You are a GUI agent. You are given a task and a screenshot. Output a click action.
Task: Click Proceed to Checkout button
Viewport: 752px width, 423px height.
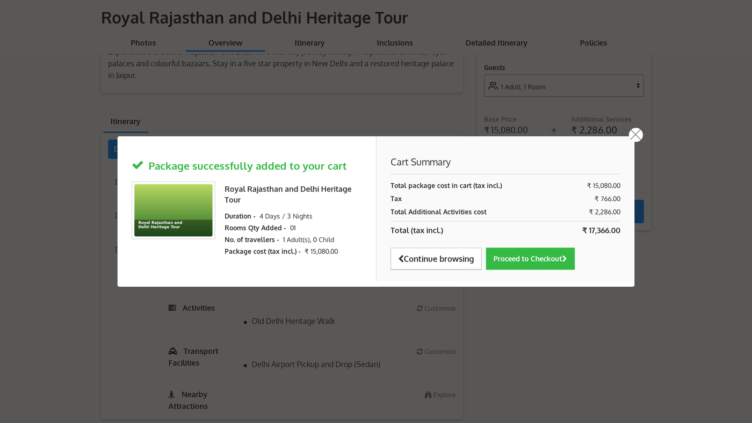tap(530, 259)
